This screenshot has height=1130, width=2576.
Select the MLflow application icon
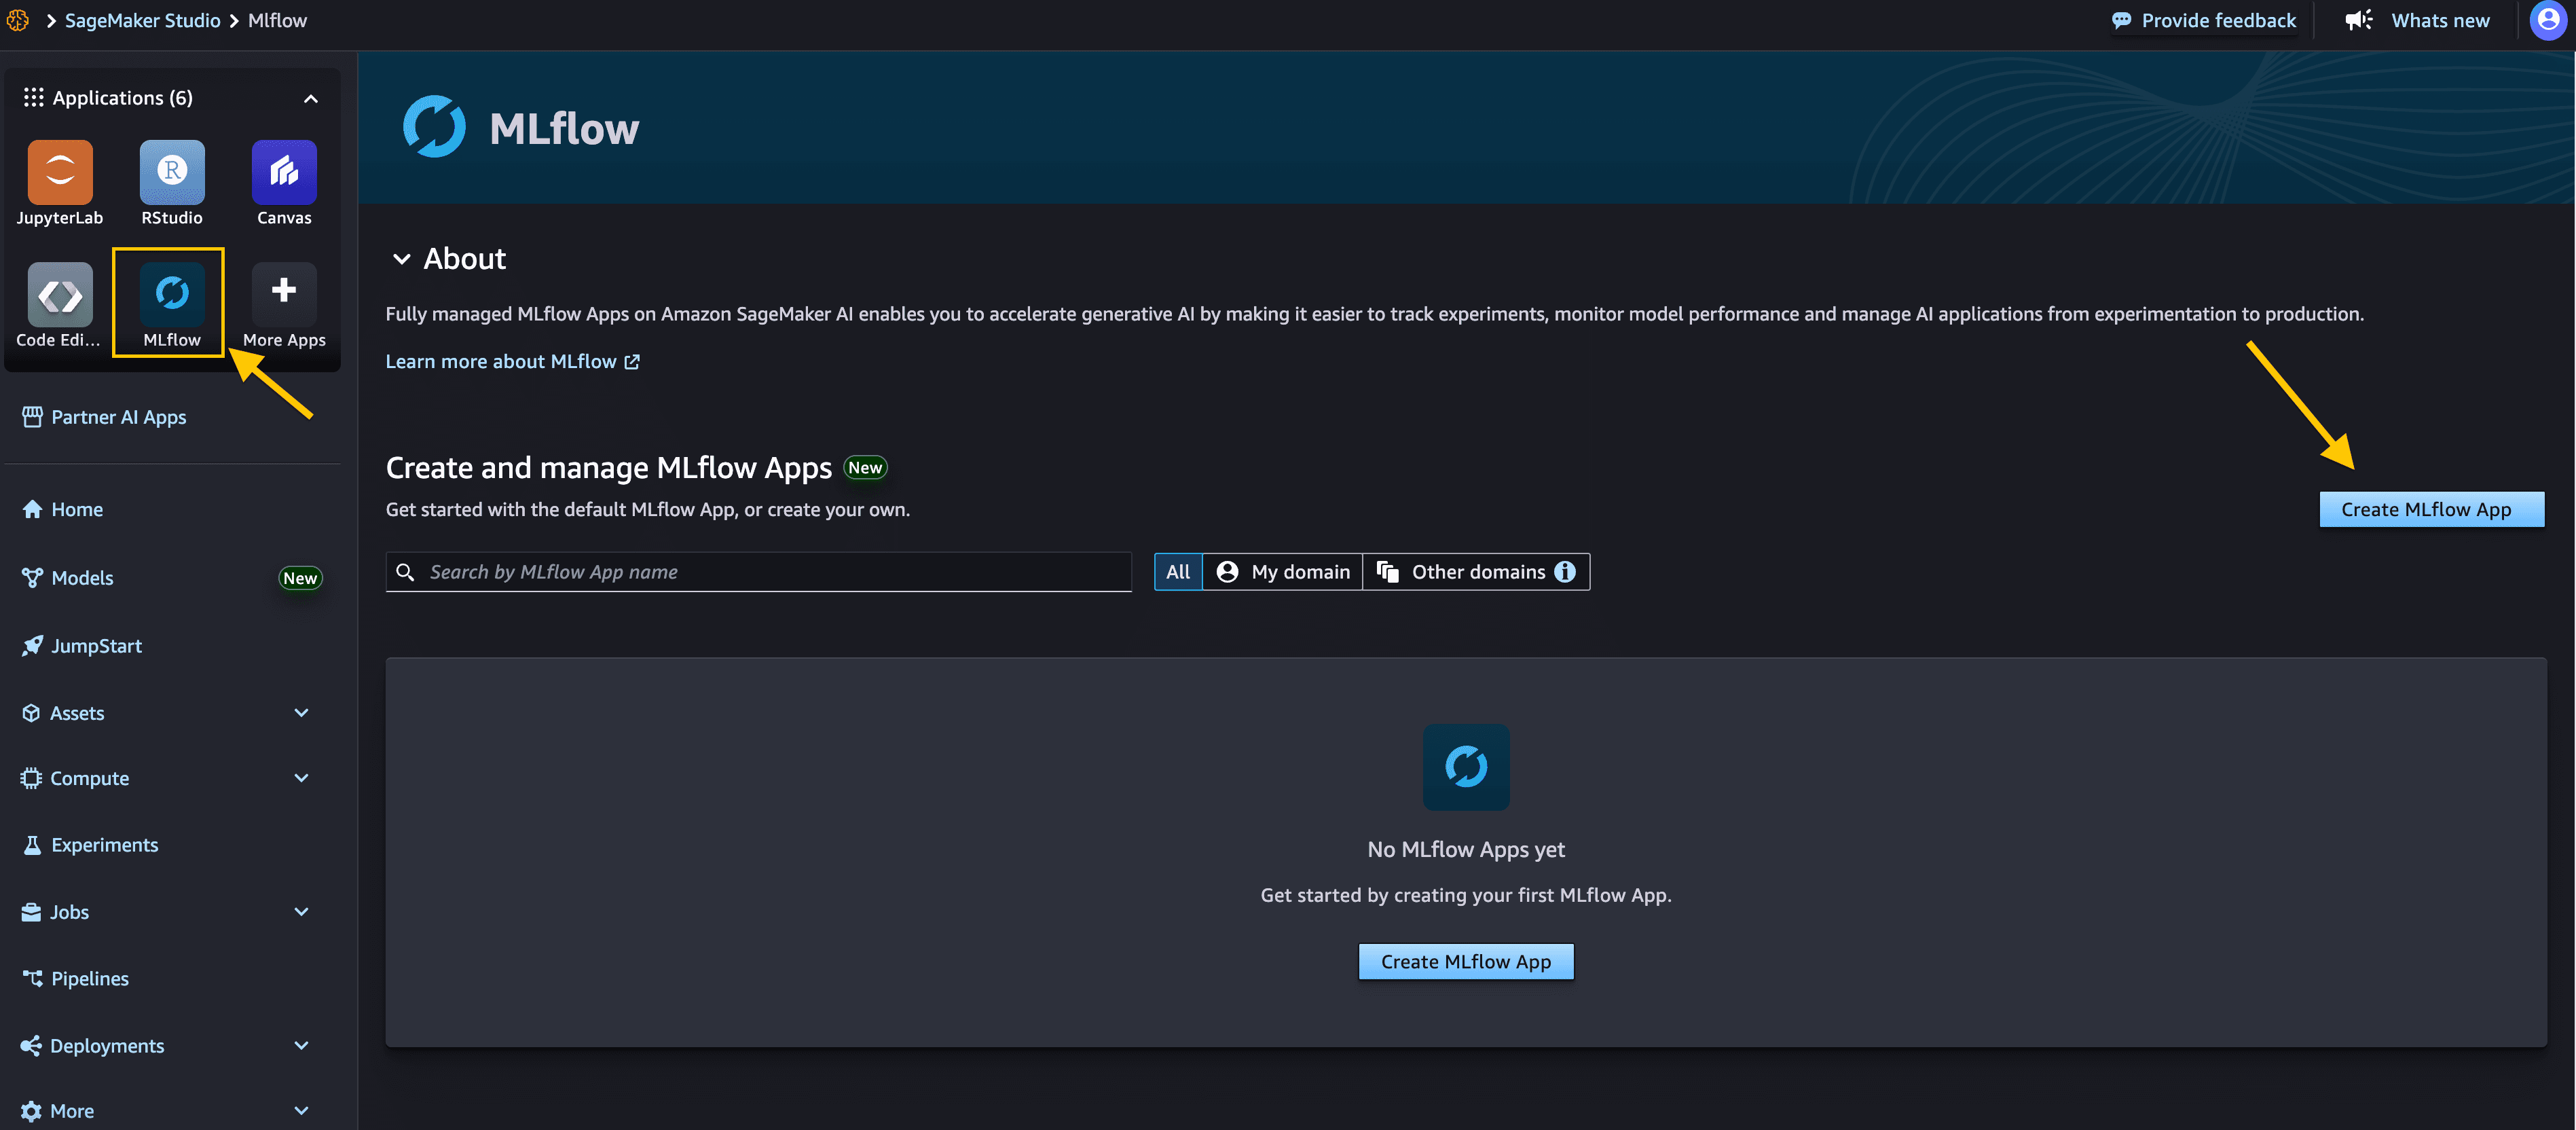pyautogui.click(x=172, y=294)
